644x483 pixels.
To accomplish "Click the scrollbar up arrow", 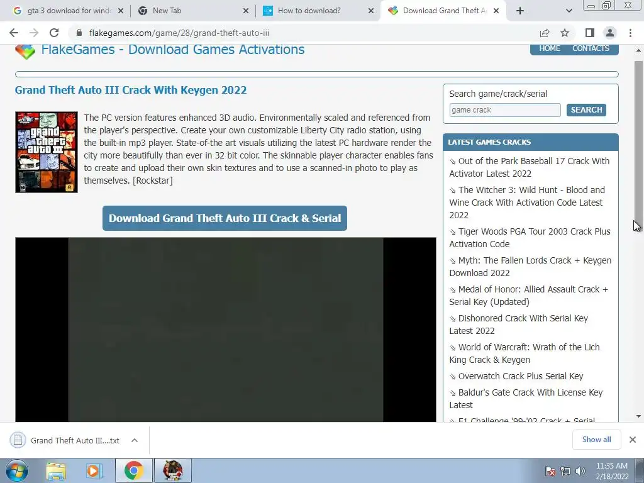I will coord(638,50).
